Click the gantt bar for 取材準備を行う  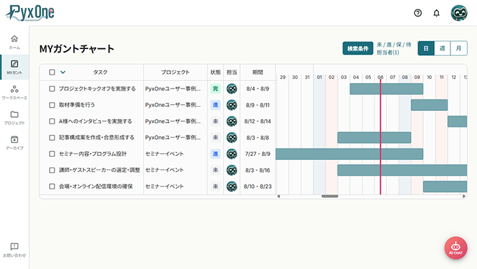pos(429,105)
